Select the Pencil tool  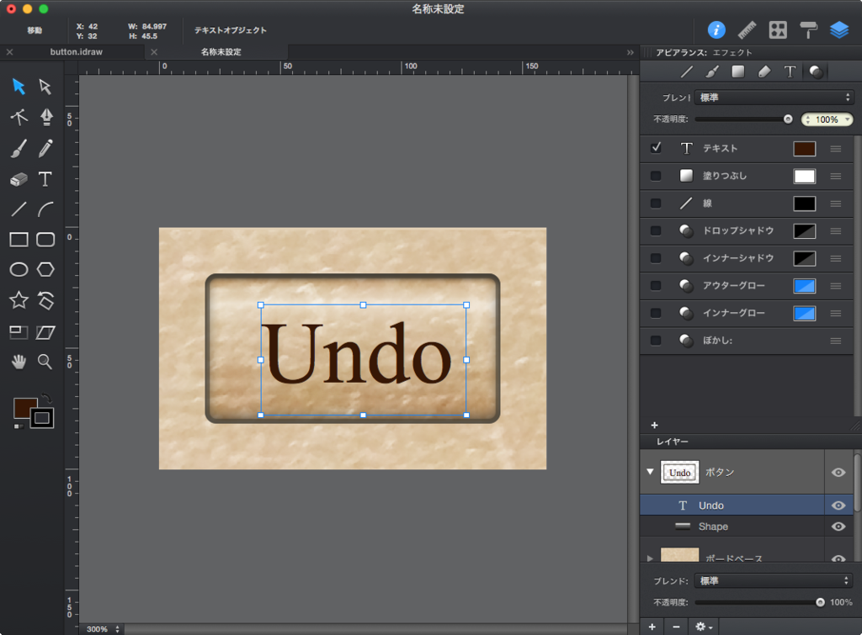45,148
